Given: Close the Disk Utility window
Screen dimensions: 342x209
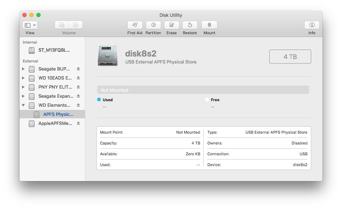Looking at the screenshot, I should pyautogui.click(x=24, y=15).
